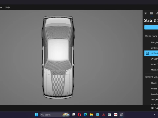This screenshot has width=158, height=118.
Task: Select the Material row under Mesh Data
Action: [x=151, y=70]
